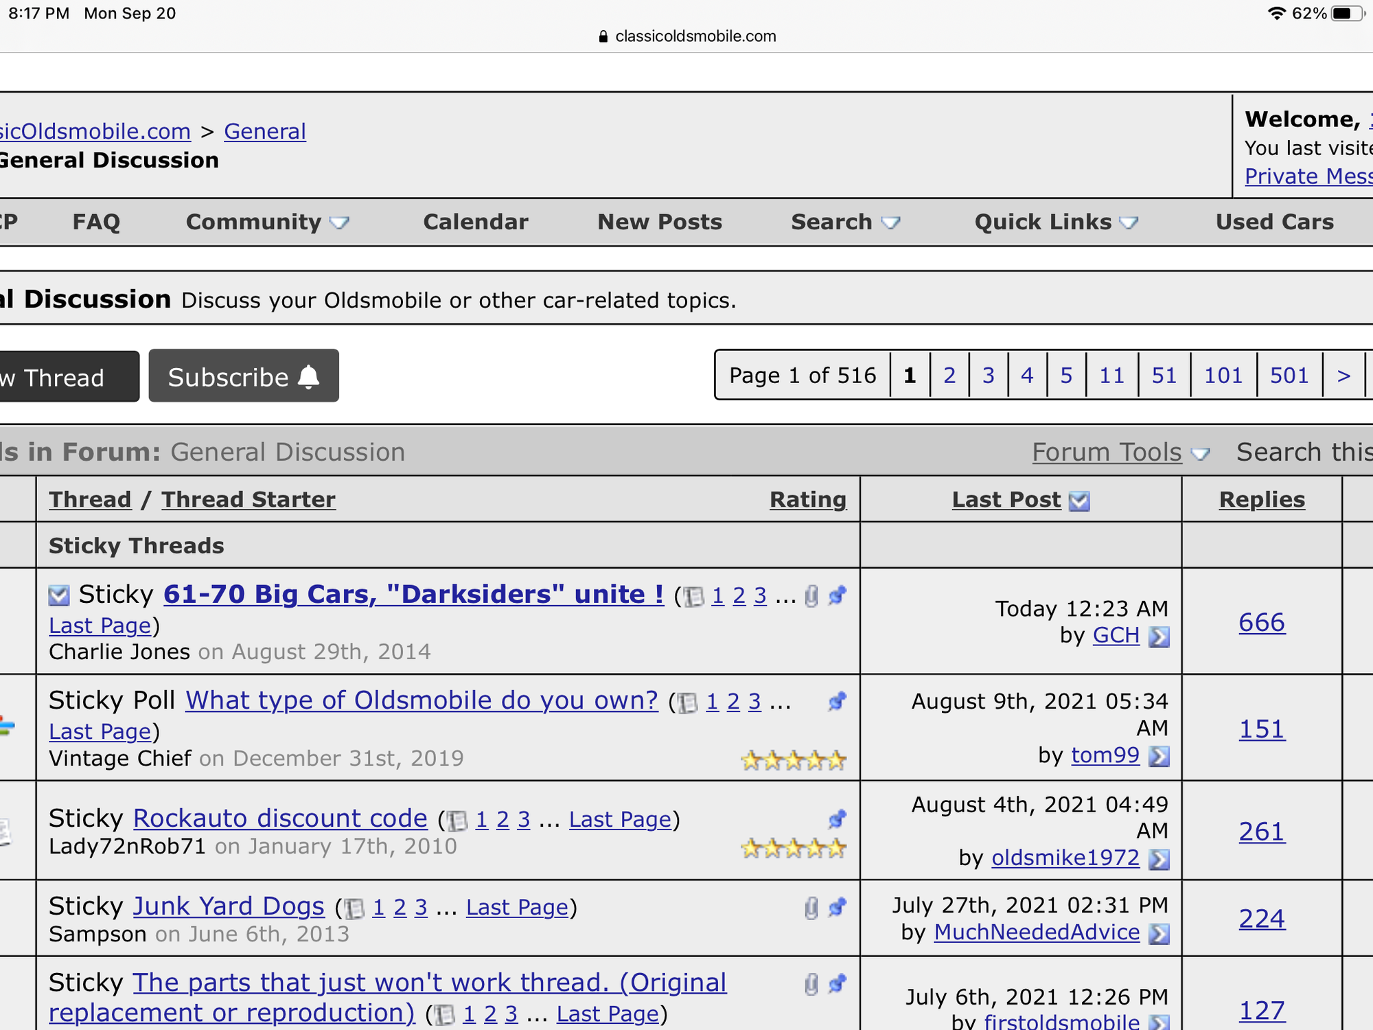Click go-to-last-post arrow beside tom99
1373x1030 pixels.
(1159, 756)
